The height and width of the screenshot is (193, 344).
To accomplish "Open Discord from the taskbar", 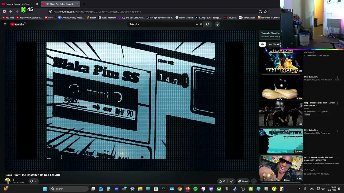I will tap(211, 189).
